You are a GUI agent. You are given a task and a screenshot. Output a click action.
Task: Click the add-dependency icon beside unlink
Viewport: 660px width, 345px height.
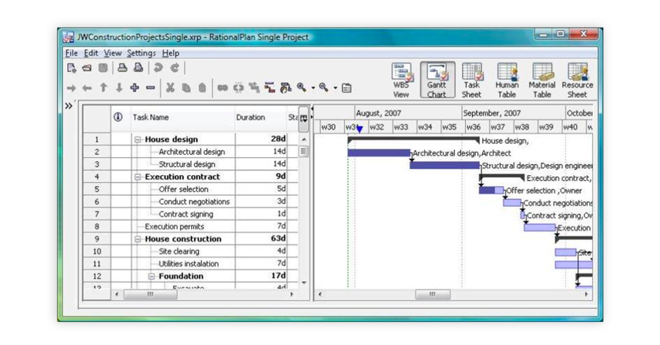point(254,88)
